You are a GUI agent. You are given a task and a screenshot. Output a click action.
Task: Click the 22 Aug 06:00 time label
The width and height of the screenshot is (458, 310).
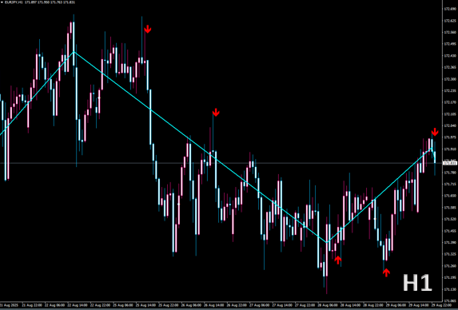click(55, 305)
